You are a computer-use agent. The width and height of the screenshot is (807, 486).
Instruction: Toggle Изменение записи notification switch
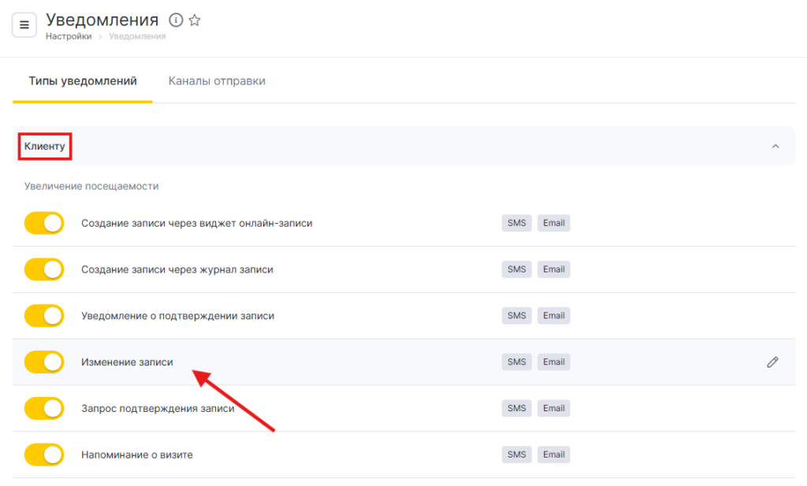pyautogui.click(x=44, y=362)
